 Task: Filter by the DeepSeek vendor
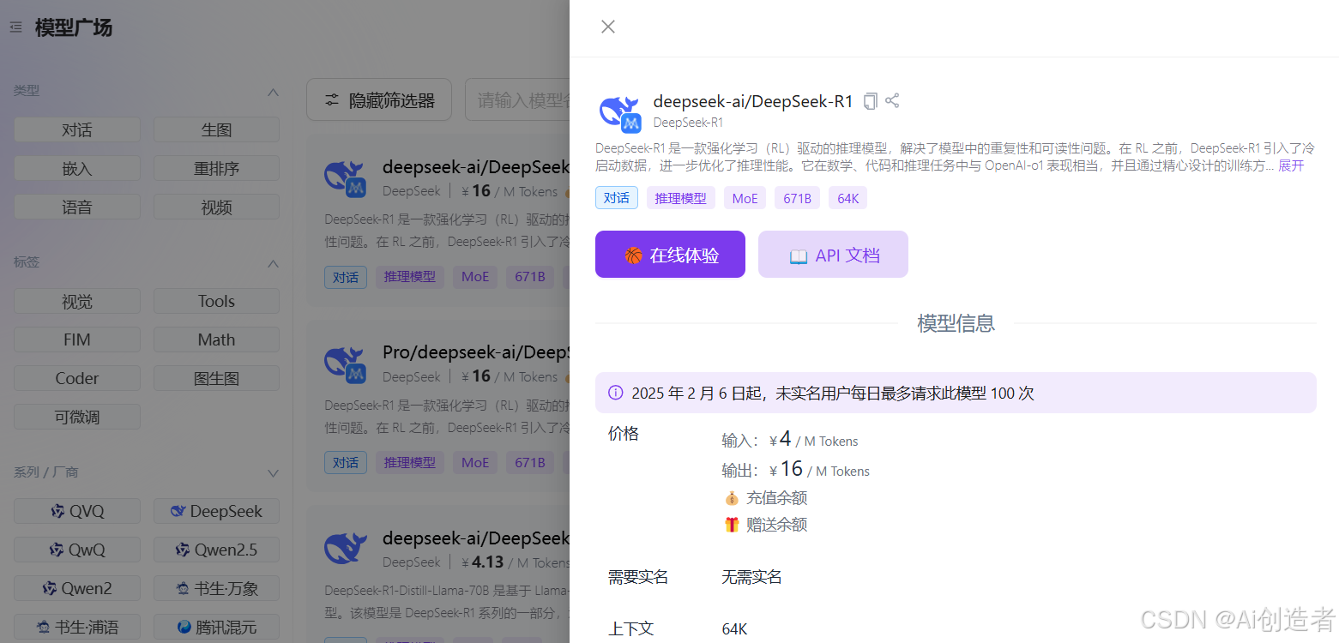(x=216, y=511)
